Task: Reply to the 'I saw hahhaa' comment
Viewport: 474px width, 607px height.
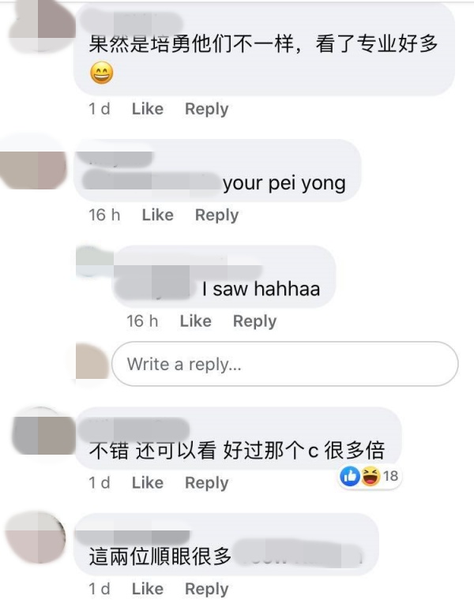Action: coord(254,321)
